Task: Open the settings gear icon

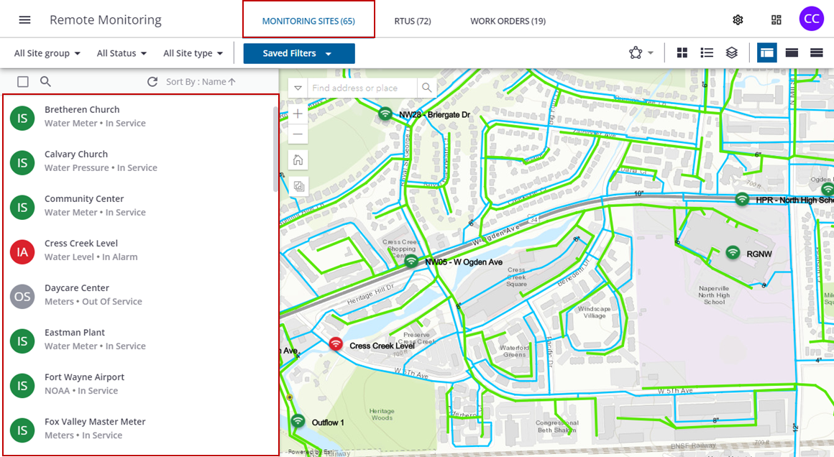Action: point(738,19)
